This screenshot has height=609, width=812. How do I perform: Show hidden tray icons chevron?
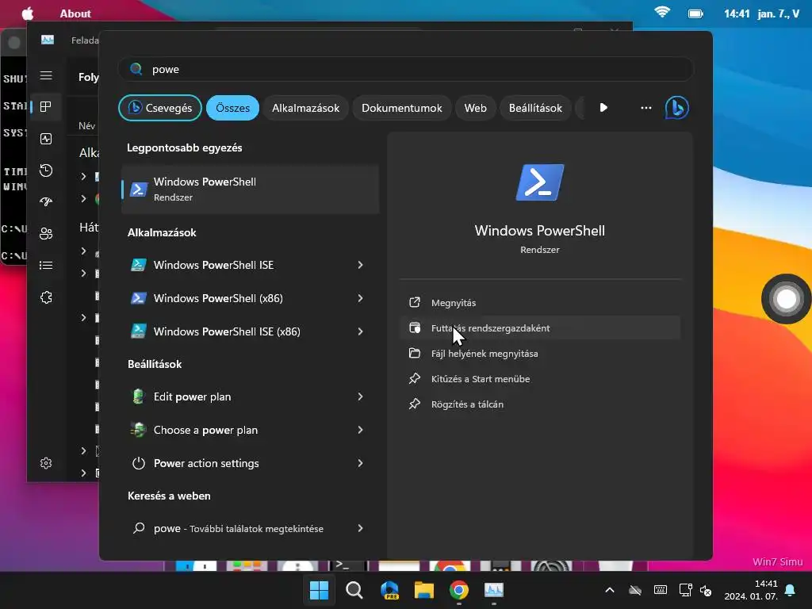610,590
